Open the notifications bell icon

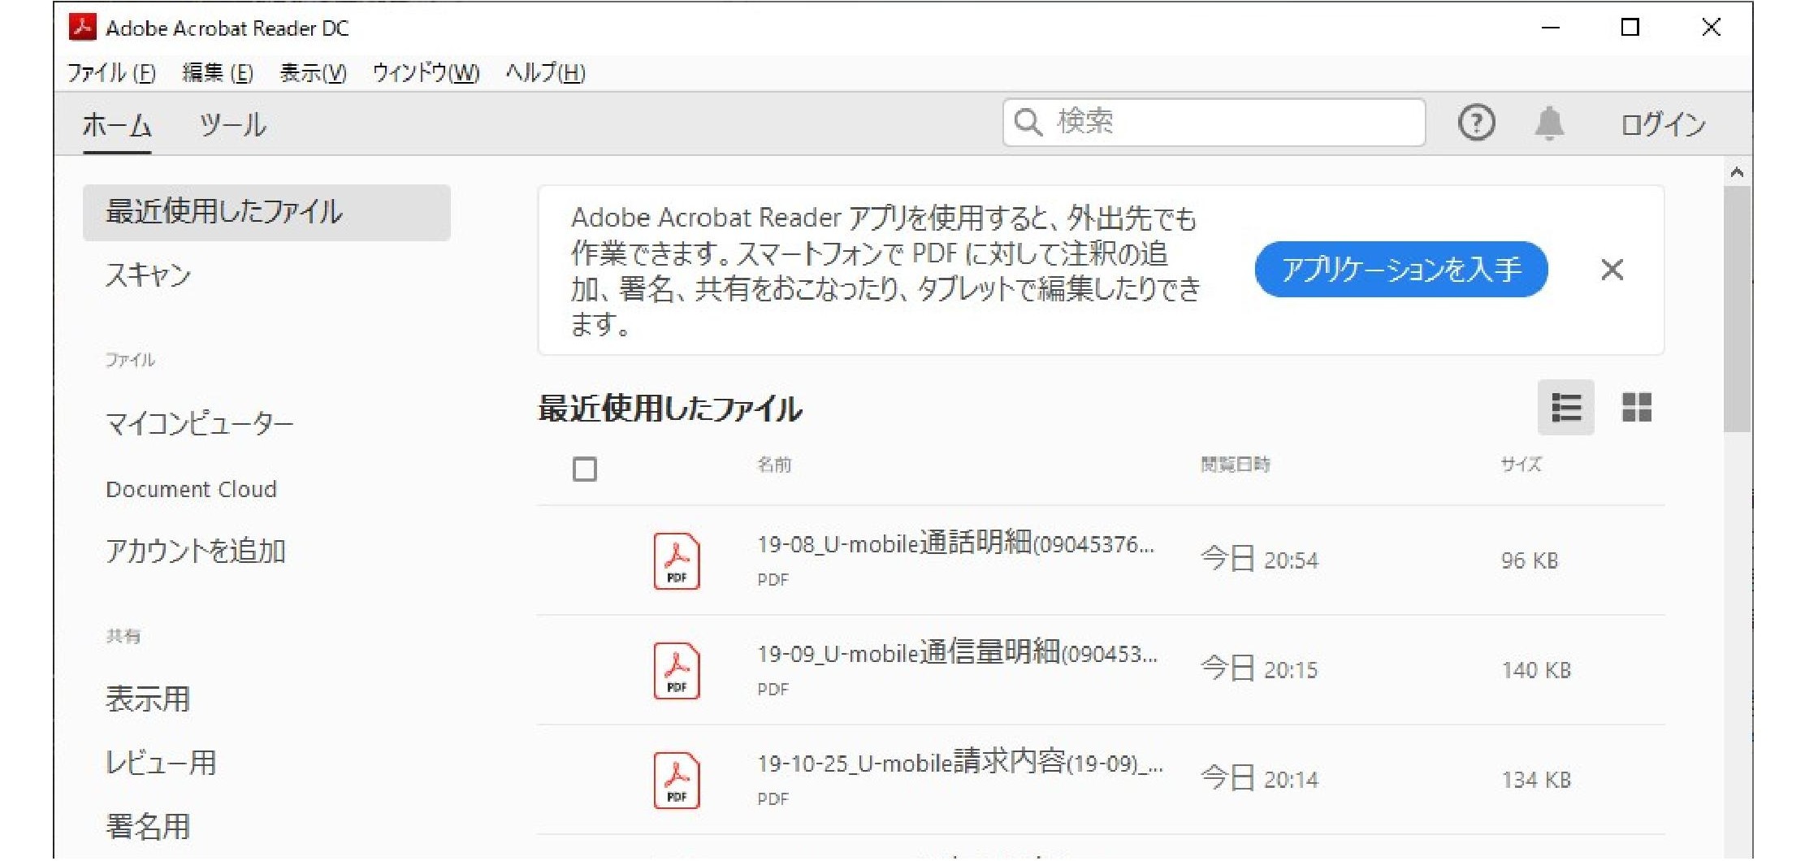tap(1549, 123)
